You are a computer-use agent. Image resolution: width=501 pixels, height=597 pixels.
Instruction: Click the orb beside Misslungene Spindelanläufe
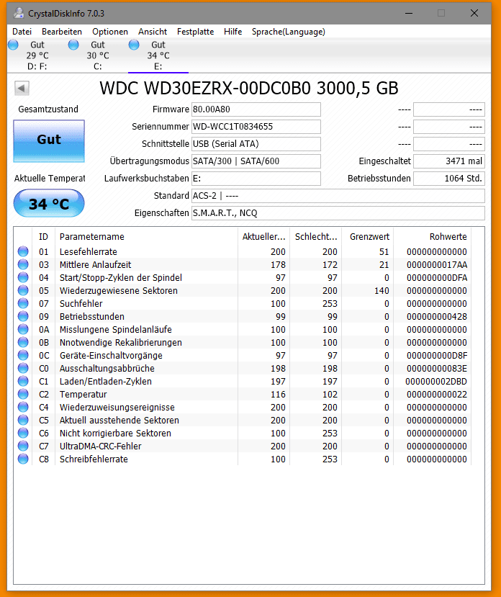point(23,329)
